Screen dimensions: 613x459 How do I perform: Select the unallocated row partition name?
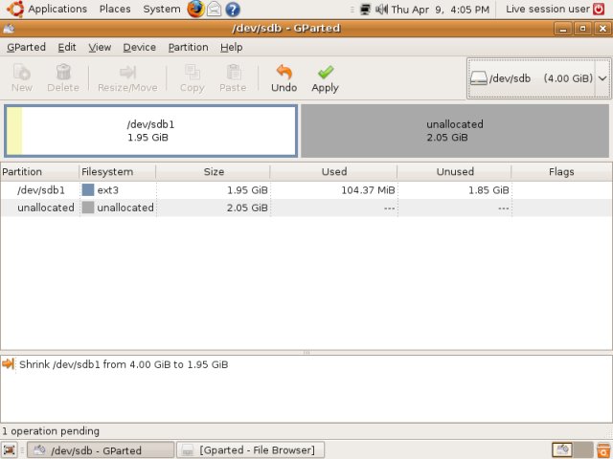pos(46,208)
